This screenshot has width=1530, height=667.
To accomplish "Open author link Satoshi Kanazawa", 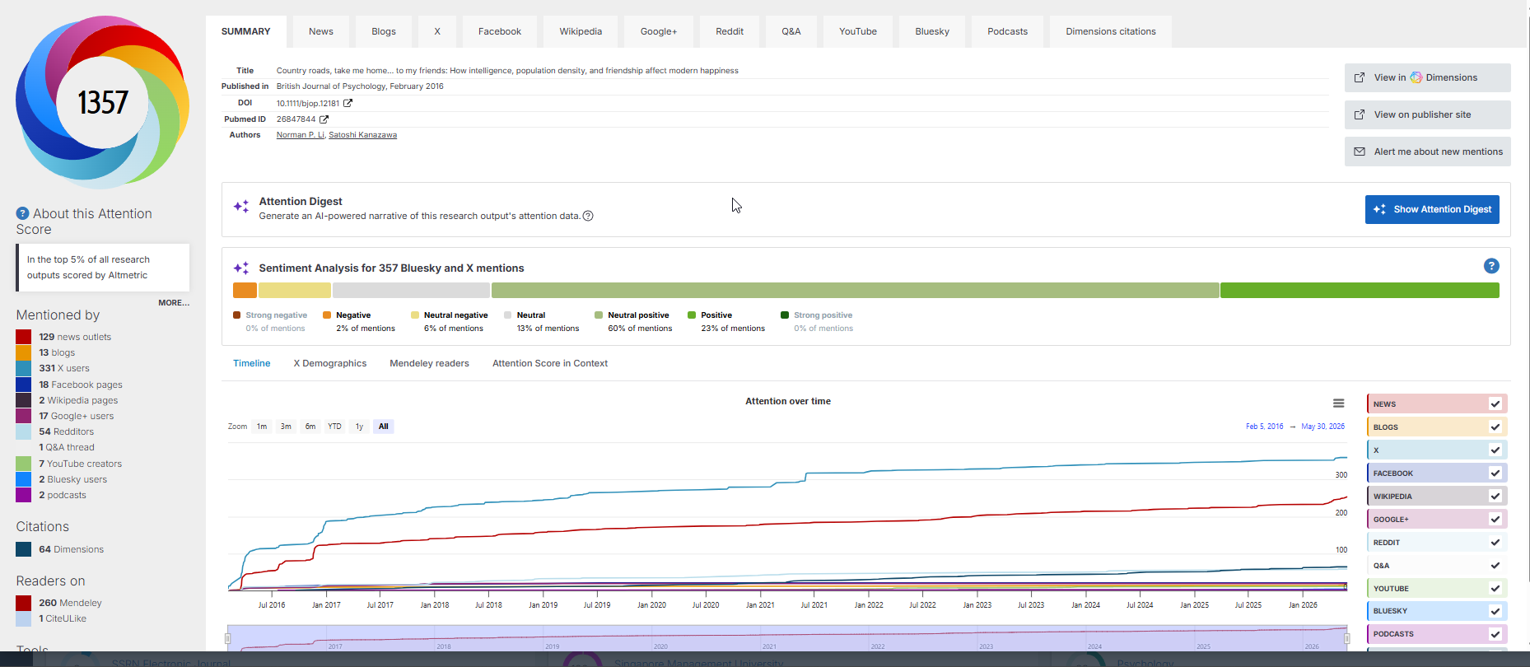I will [362, 135].
